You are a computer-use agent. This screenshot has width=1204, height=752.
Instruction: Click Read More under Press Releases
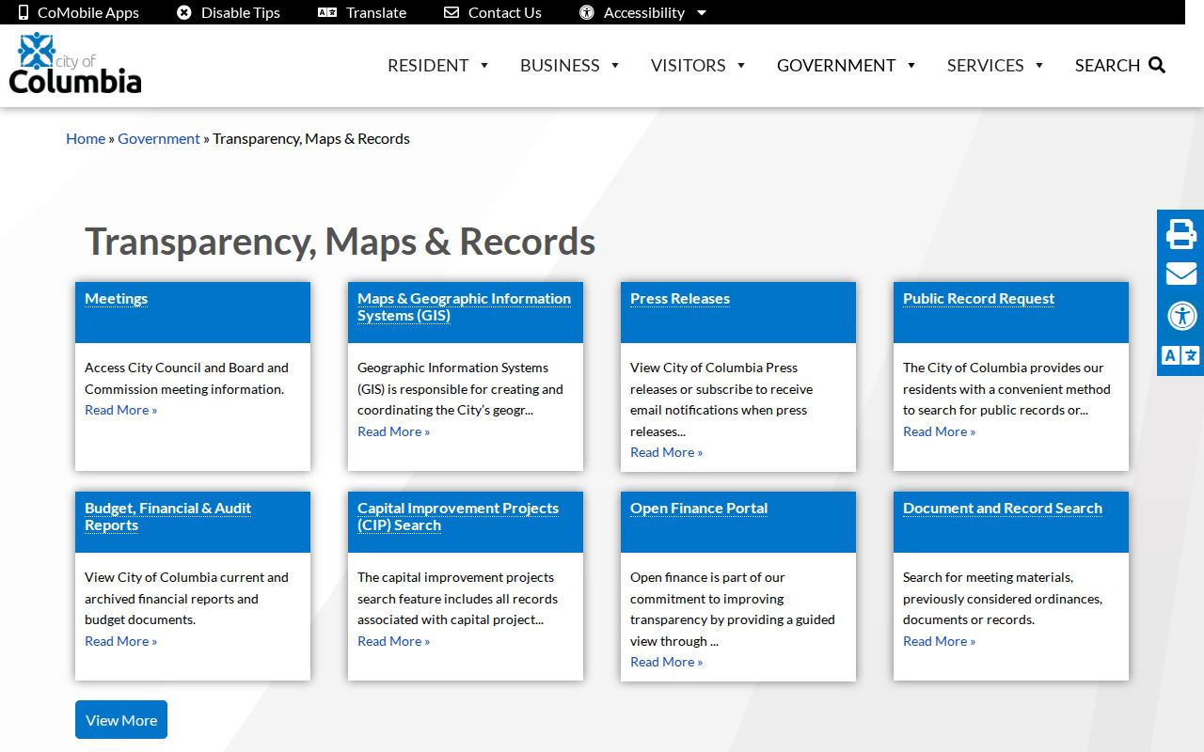(x=667, y=452)
